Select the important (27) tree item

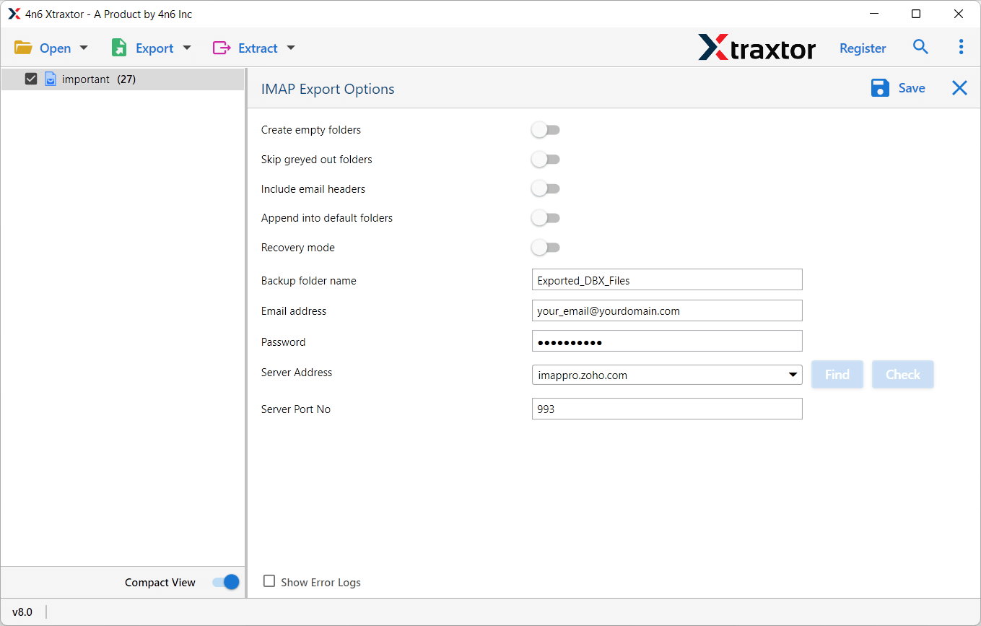click(123, 79)
